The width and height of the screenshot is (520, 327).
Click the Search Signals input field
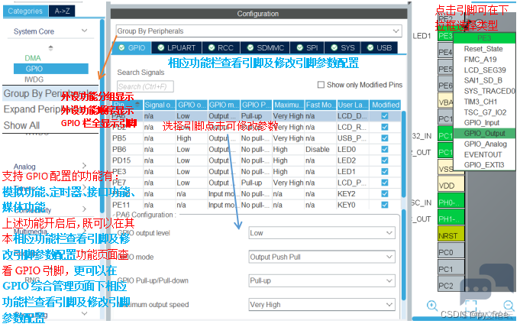pos(157,86)
